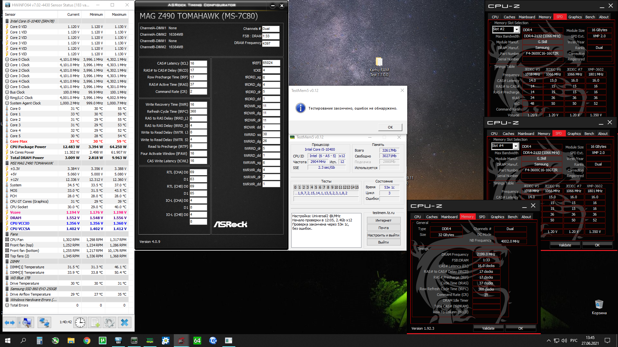Click the HWiNFO magnifier monitor icon
The height and width of the screenshot is (347, 618).
[27, 322]
